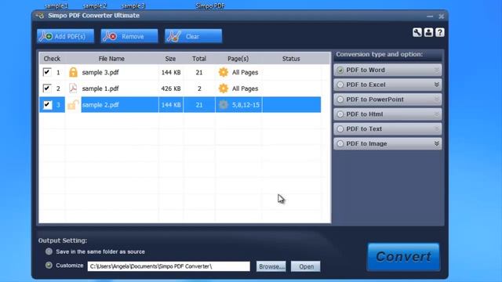
Task: Click the sample 1 desktop shortcut
Action: click(56, 5)
